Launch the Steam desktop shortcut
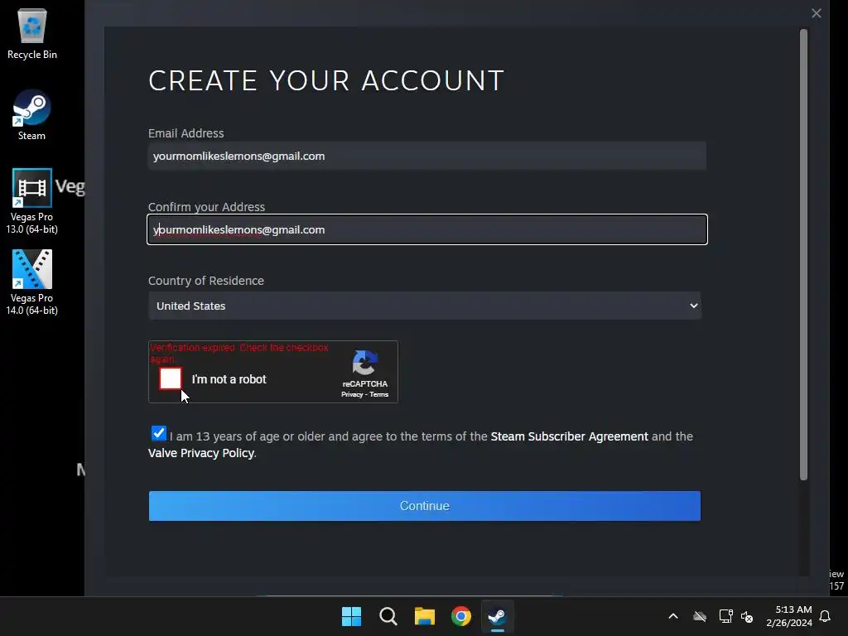The image size is (848, 636). tap(32, 114)
